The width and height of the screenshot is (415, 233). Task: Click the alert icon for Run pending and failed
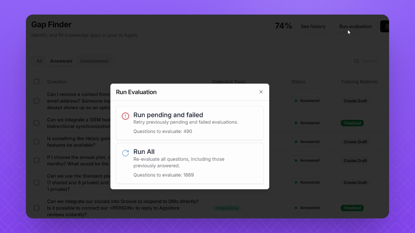pos(125,116)
